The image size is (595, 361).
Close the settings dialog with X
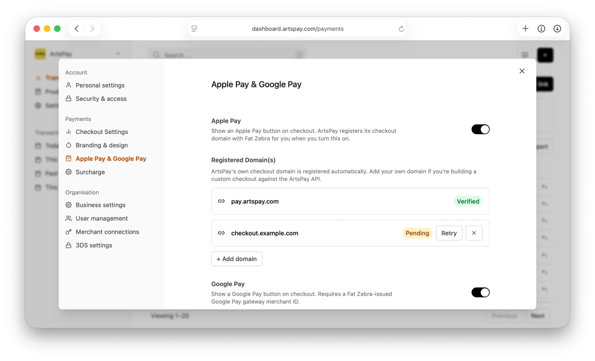[522, 71]
